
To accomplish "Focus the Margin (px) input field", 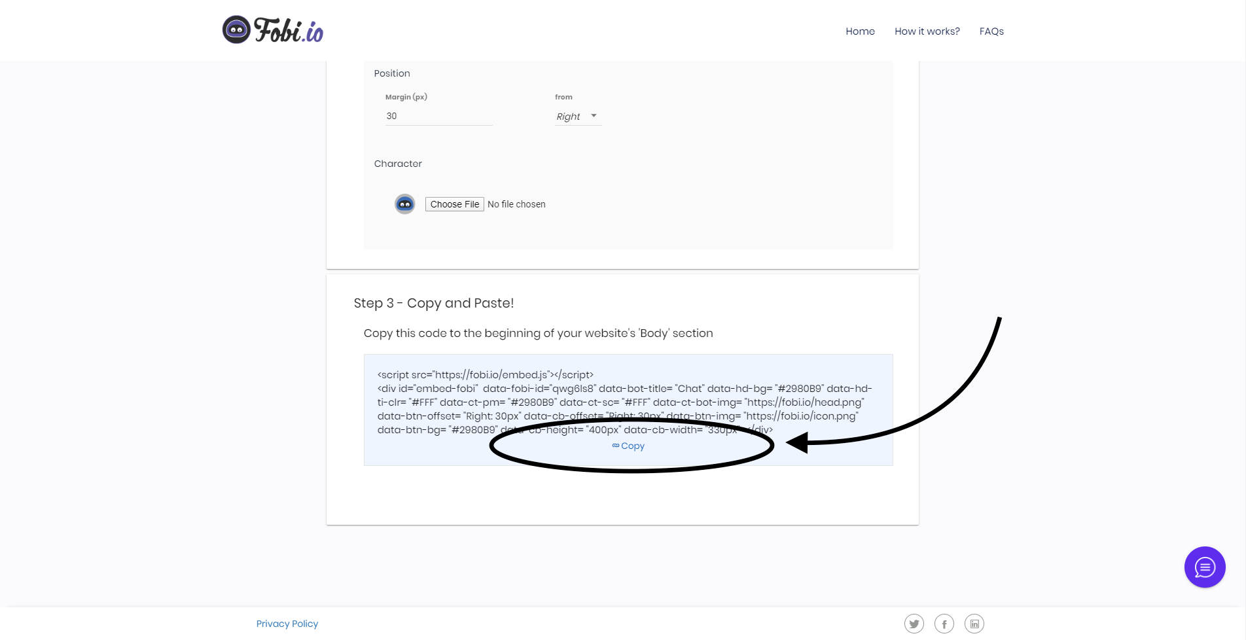I will [438, 116].
